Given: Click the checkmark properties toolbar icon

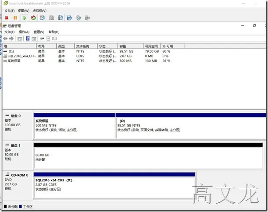Looking at the screenshot, I should 48,39.
